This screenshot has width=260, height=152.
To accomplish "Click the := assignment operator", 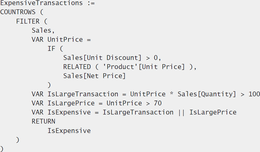I will pyautogui.click(x=91, y=3).
